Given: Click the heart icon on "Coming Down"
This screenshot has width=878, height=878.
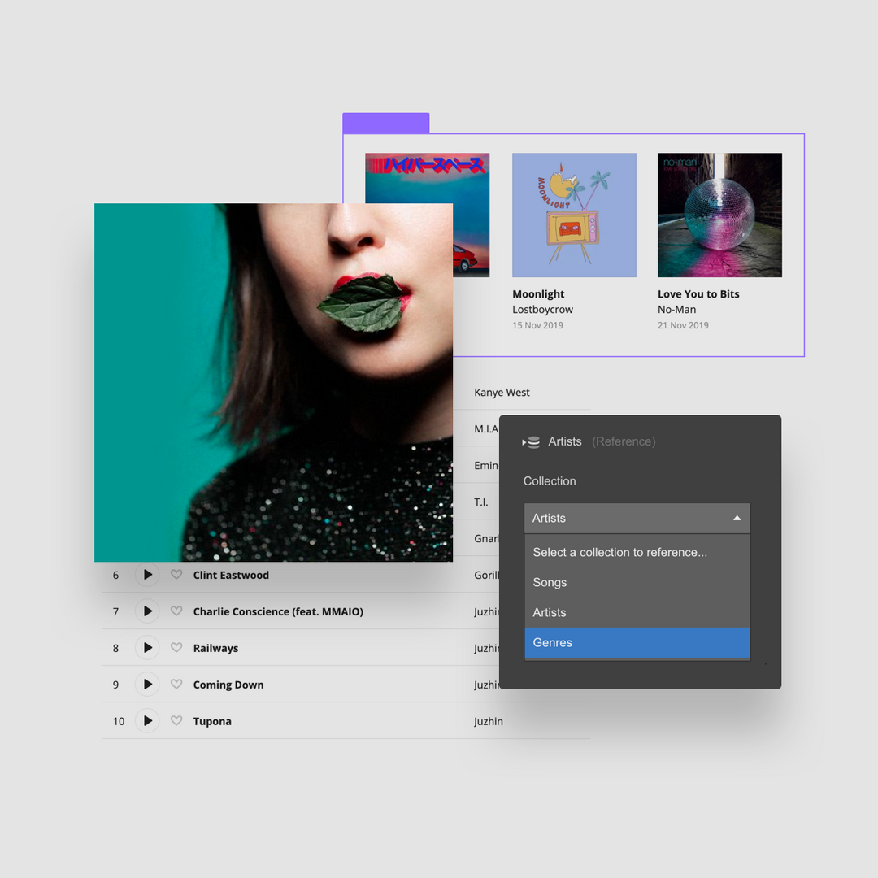Looking at the screenshot, I should click(x=176, y=685).
